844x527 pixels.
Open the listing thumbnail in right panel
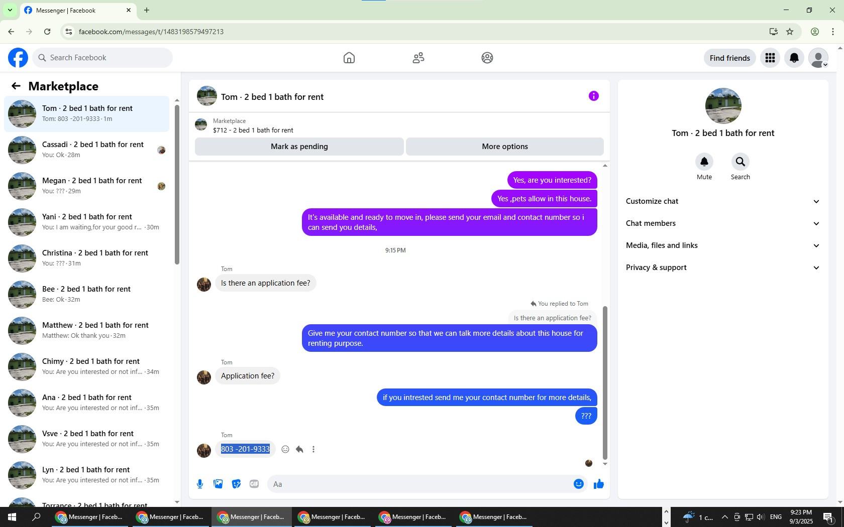pos(723,106)
